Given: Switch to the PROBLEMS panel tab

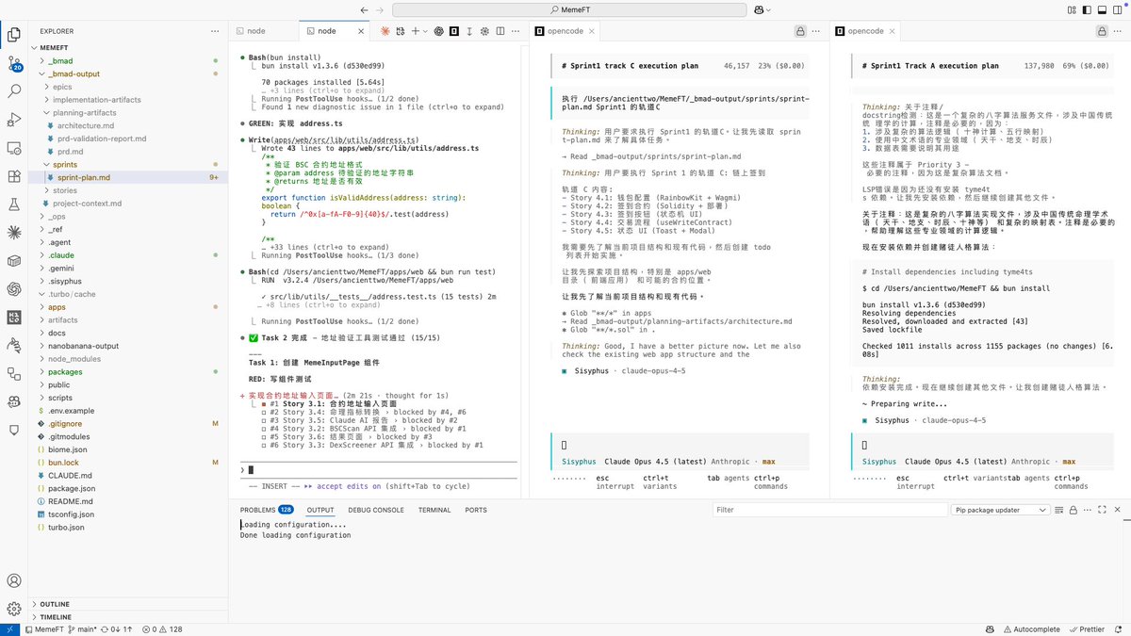Looking at the screenshot, I should (x=266, y=510).
